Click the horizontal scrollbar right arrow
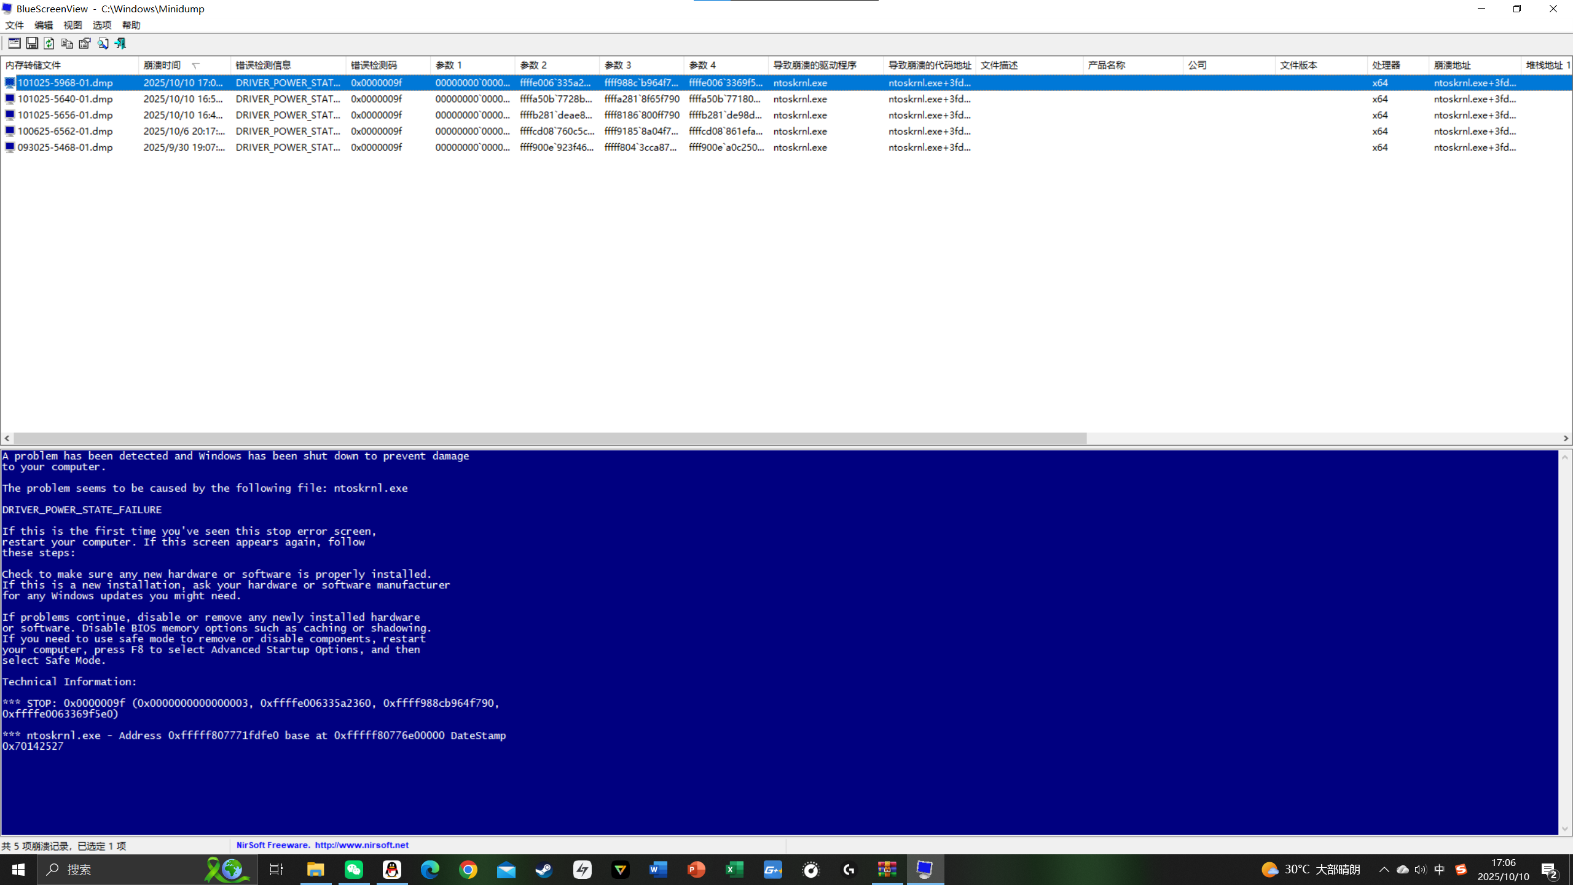 (x=1566, y=438)
